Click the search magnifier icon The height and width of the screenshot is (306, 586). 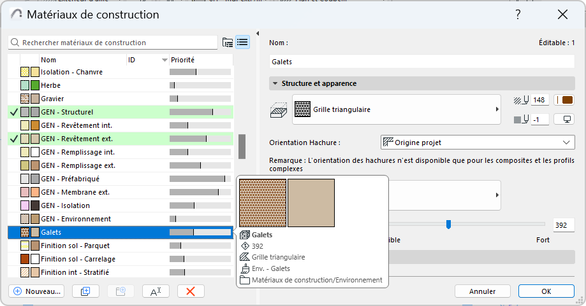pos(15,43)
